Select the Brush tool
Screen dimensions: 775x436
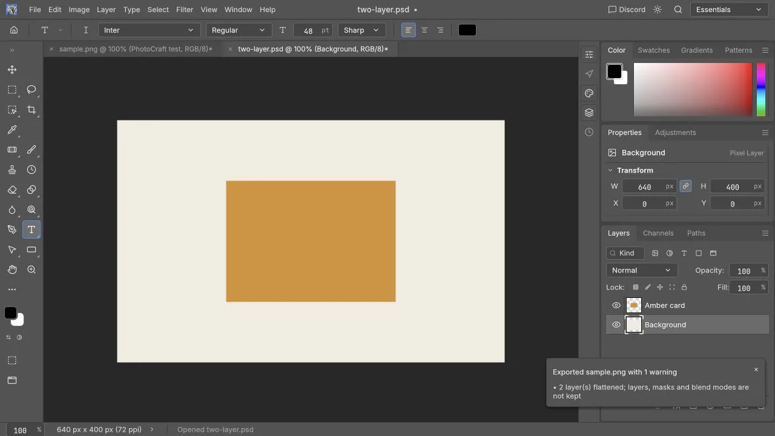(31, 150)
